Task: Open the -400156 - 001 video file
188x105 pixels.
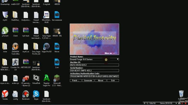Action: [x=57, y=31]
